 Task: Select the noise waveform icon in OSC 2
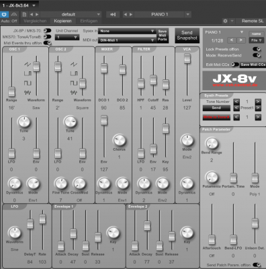(74, 92)
